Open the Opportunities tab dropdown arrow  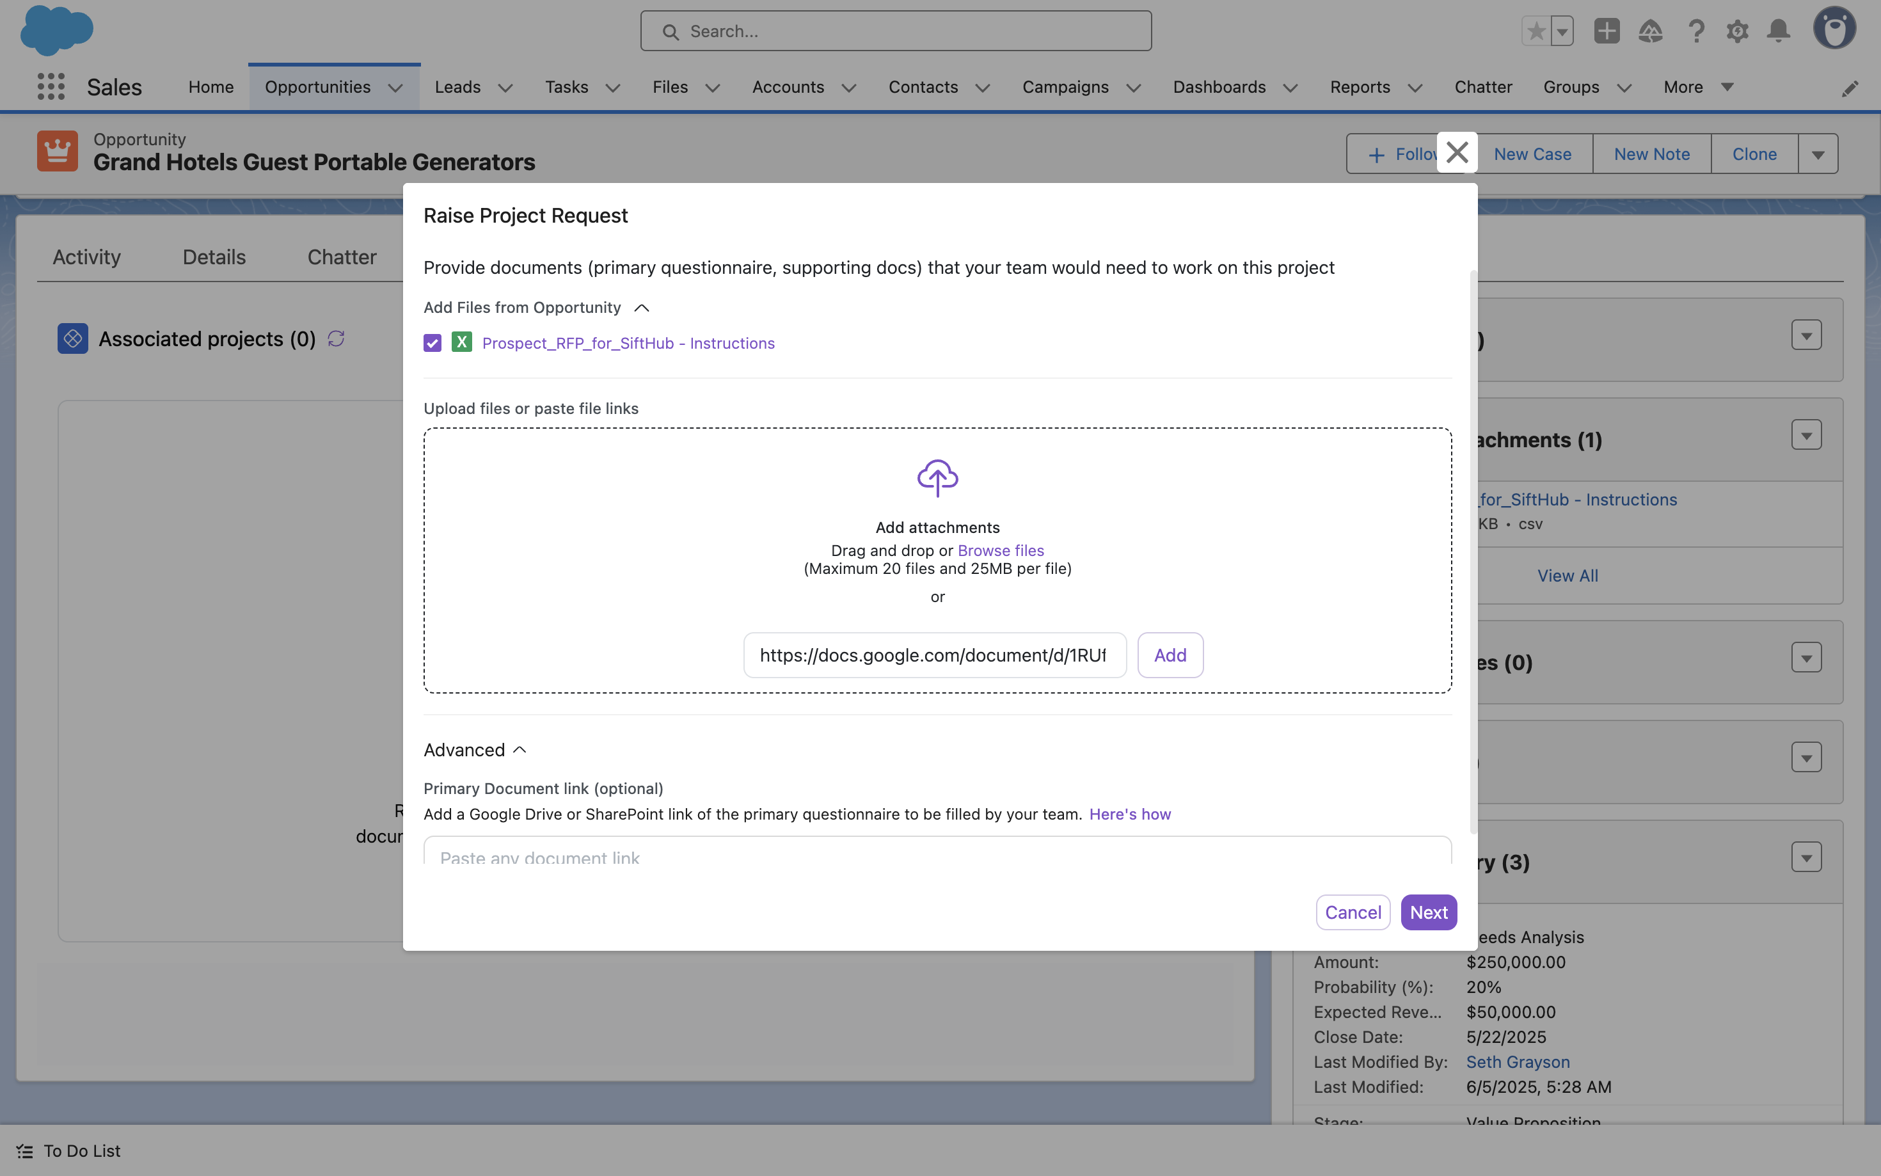pos(395,88)
